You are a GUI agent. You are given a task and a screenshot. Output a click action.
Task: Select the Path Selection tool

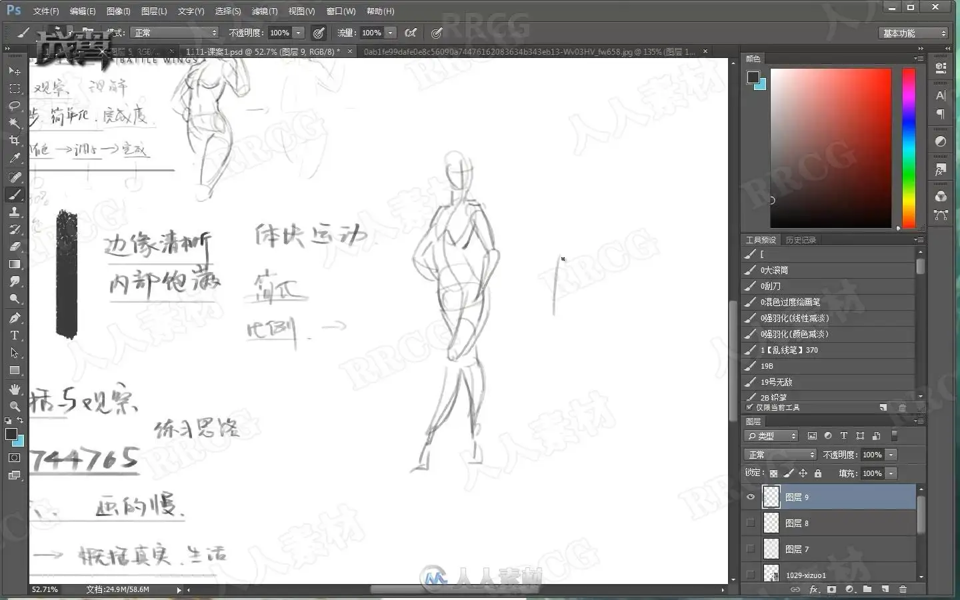click(x=15, y=353)
